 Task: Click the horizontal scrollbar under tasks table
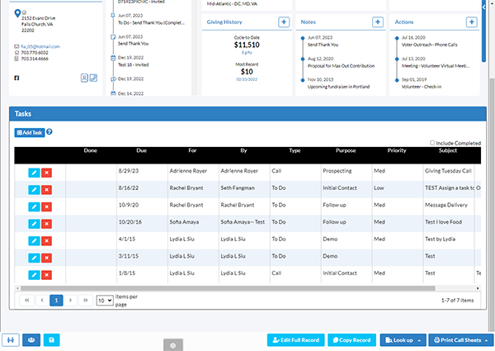[228, 288]
